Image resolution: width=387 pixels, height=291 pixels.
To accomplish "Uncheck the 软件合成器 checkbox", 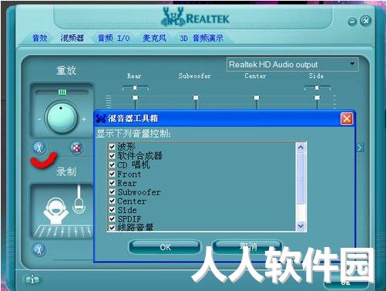I will point(112,156).
